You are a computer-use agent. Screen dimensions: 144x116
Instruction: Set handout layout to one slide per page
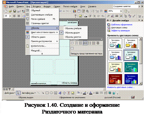(72, 43)
